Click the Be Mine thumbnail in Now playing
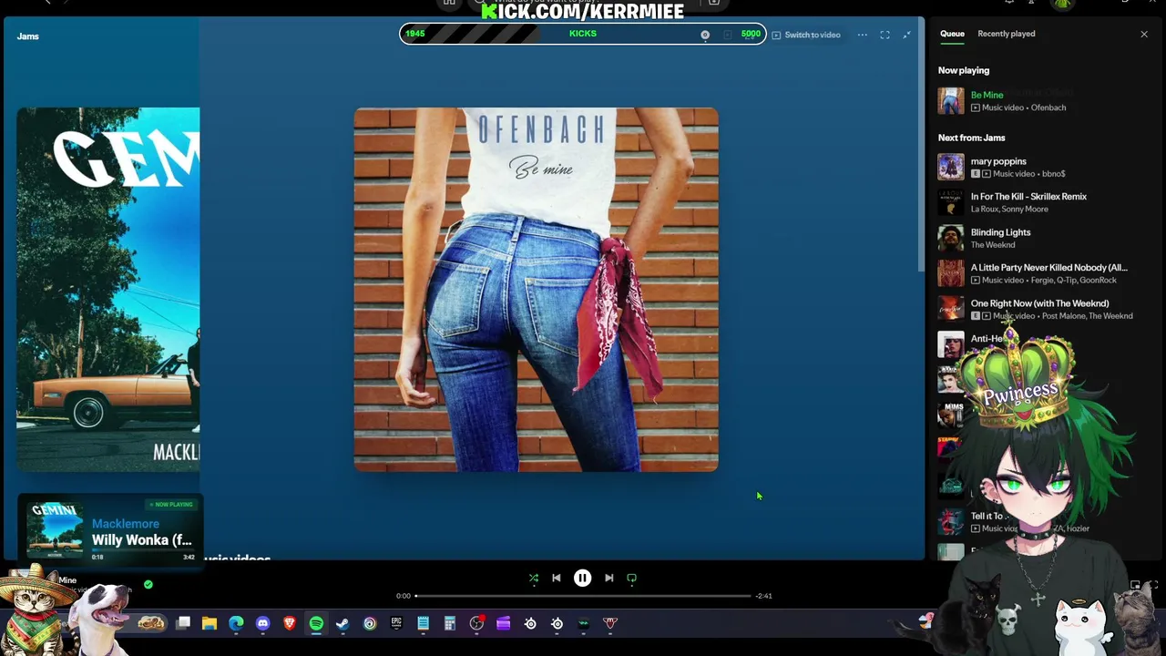1166x656 pixels. point(951,100)
